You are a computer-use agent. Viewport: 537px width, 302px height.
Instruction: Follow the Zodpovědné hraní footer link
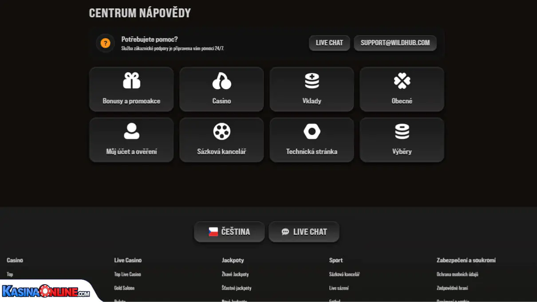coord(452,288)
